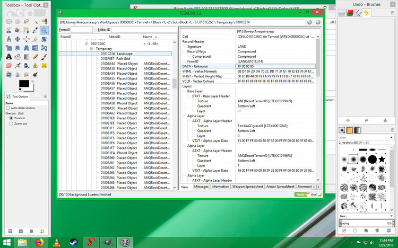Image resolution: width=398 pixels, height=248 pixels.
Task: Select the Text tool
Action: click(8, 57)
